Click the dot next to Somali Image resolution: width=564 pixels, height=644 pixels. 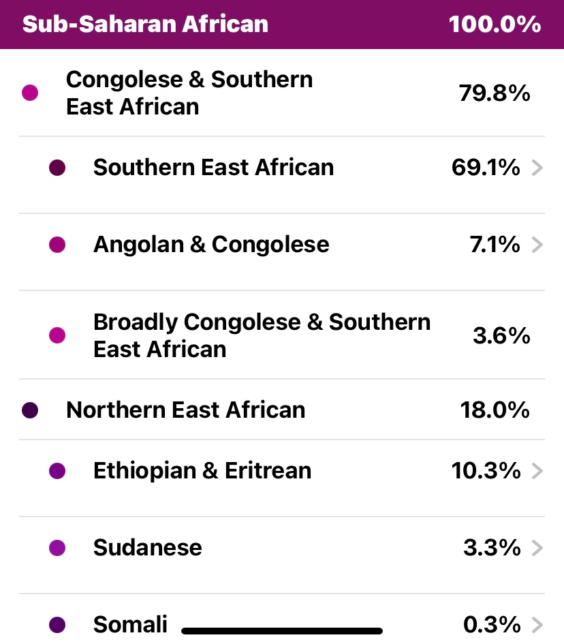(57, 625)
